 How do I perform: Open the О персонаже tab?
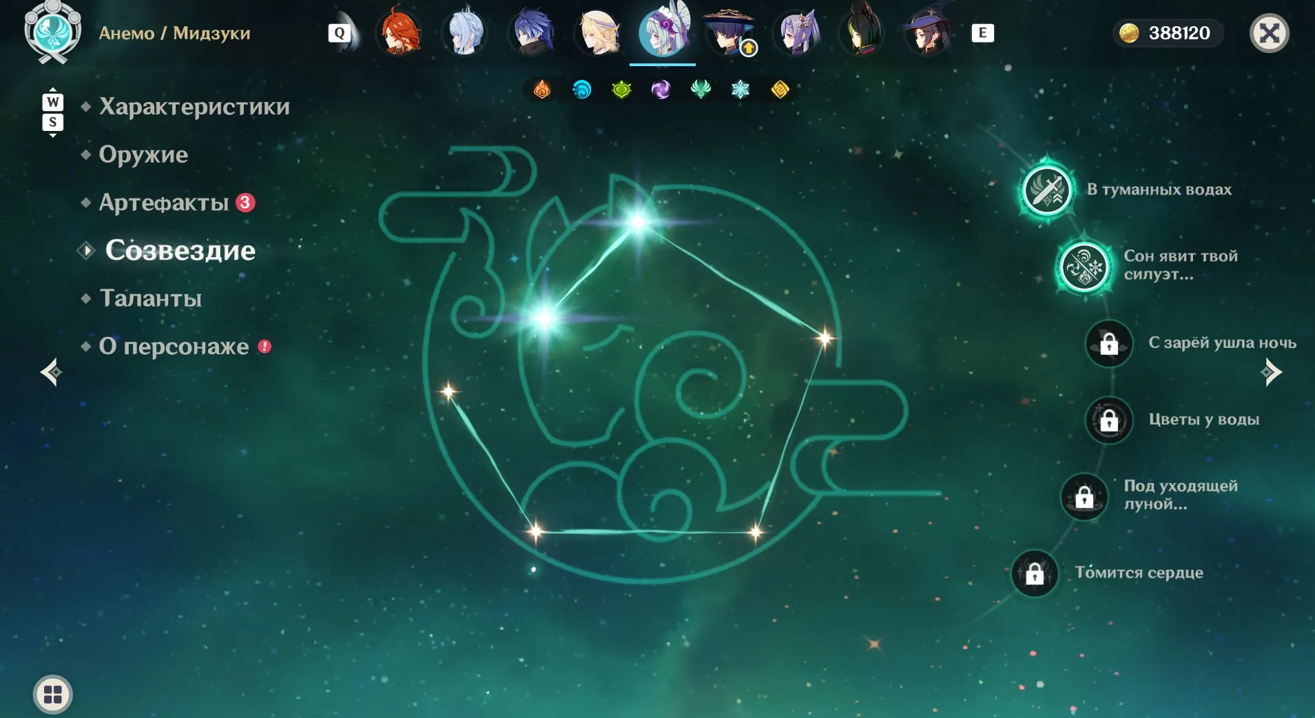coord(174,346)
